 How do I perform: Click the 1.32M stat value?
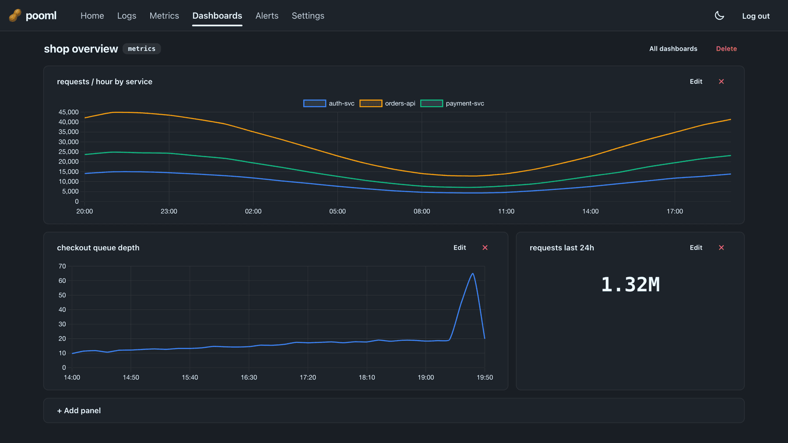tap(630, 285)
